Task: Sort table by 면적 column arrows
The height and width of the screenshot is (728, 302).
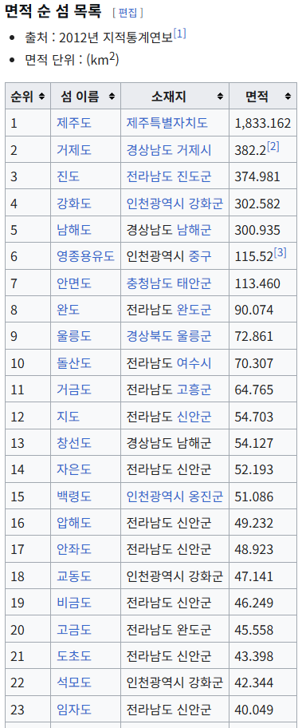Action: point(288,97)
